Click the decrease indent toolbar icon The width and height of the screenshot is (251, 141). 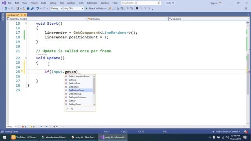pyautogui.click(x=127, y=9)
